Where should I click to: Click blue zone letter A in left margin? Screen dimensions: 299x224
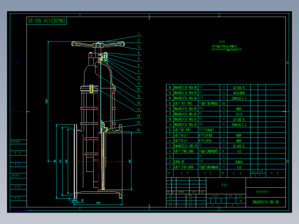coord(18,63)
